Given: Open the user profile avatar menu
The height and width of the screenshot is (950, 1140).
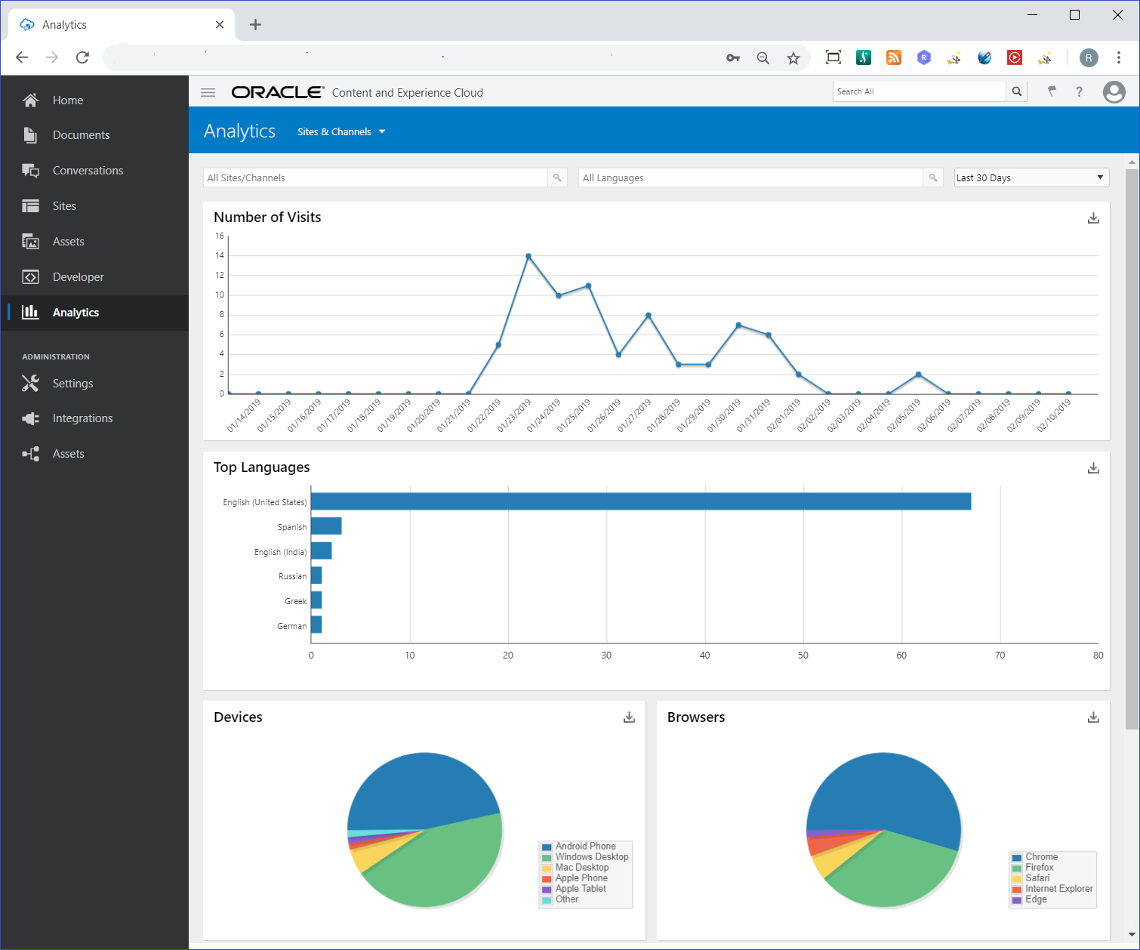Looking at the screenshot, I should point(1114,91).
